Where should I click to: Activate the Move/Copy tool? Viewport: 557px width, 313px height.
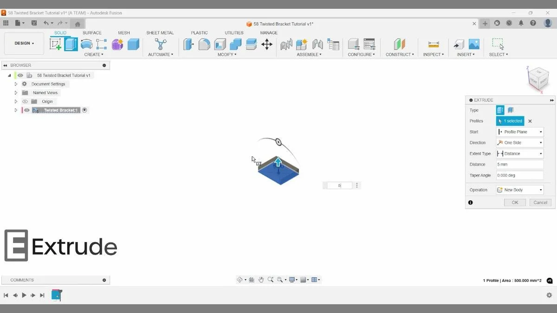pyautogui.click(x=267, y=44)
